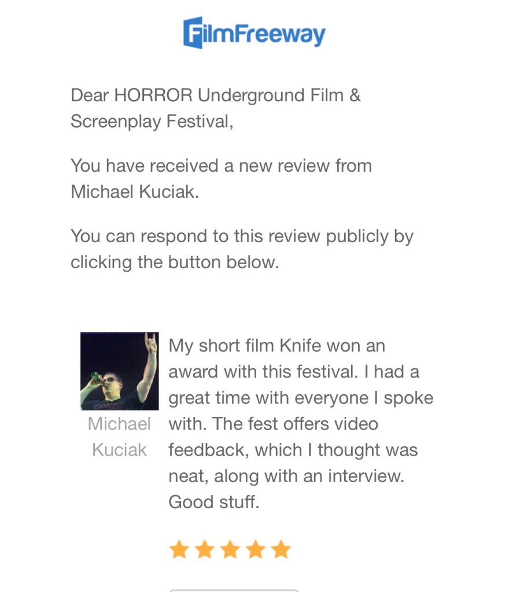Click the 'neat, along with an interview.' line
Image resolution: width=509 pixels, height=592 pixels.
click(285, 476)
